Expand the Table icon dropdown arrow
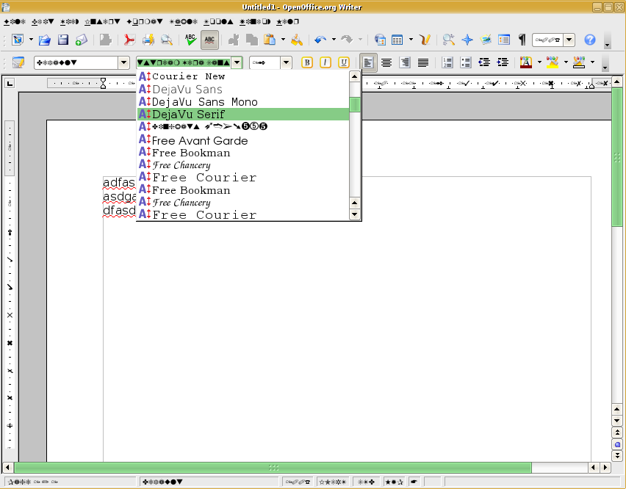The height and width of the screenshot is (489, 626). point(411,40)
